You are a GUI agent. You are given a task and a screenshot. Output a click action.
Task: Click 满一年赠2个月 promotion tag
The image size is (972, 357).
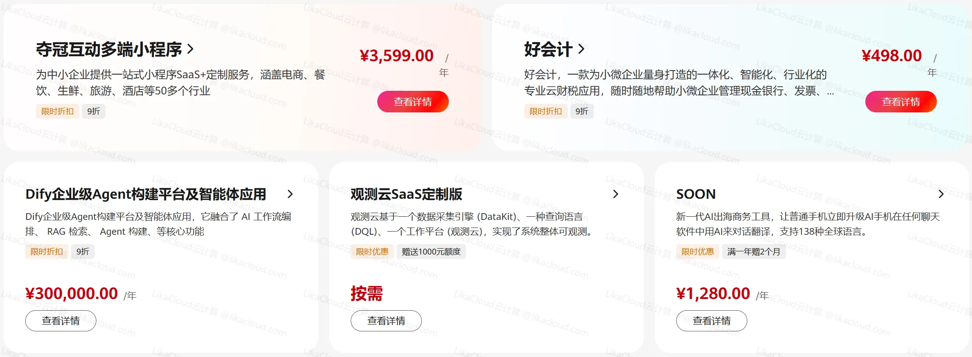pos(754,252)
